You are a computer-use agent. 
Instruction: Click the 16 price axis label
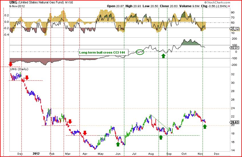tap(233, 142)
